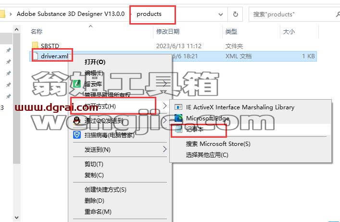Click the products breadcrumb segment
This screenshot has width=340, height=222.
149,14
